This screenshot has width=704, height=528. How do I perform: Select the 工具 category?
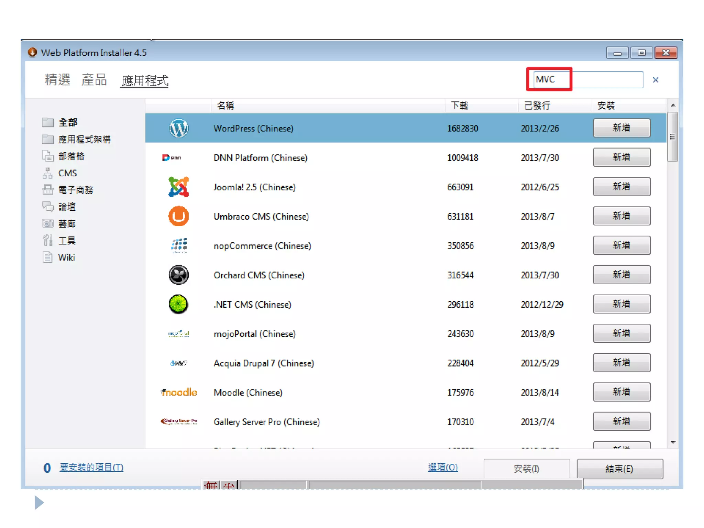(67, 241)
